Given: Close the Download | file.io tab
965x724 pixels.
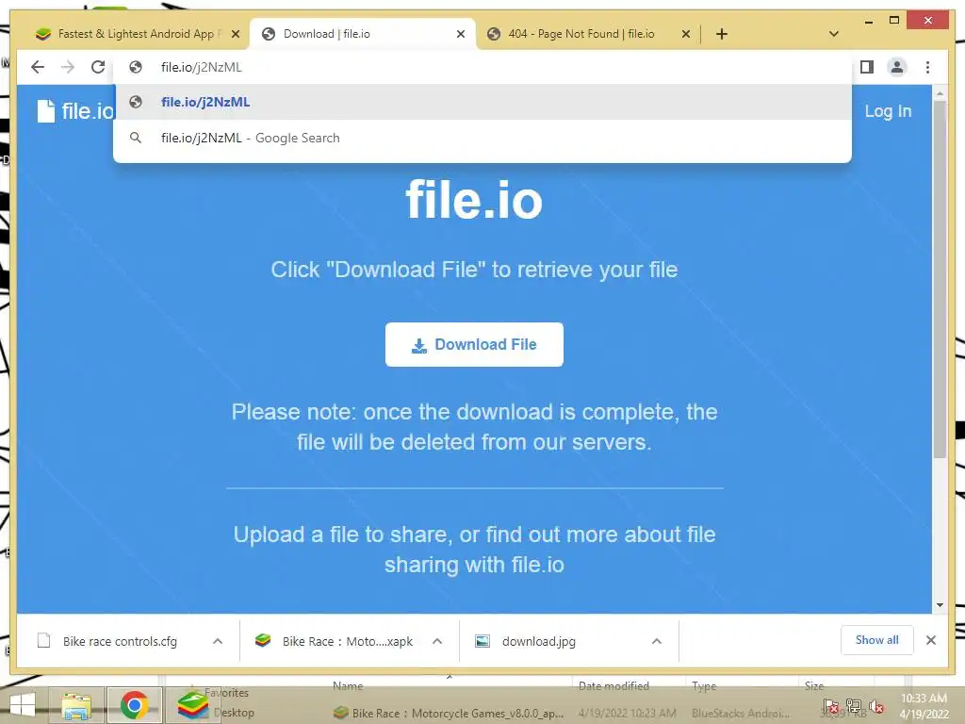Looking at the screenshot, I should click(460, 34).
